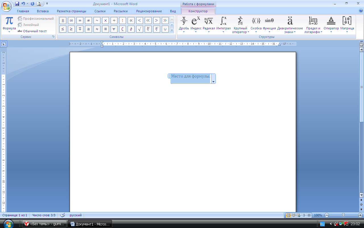Insert the division sign symbol
The width and height of the screenshot is (364, 228).
(x=114, y=21)
